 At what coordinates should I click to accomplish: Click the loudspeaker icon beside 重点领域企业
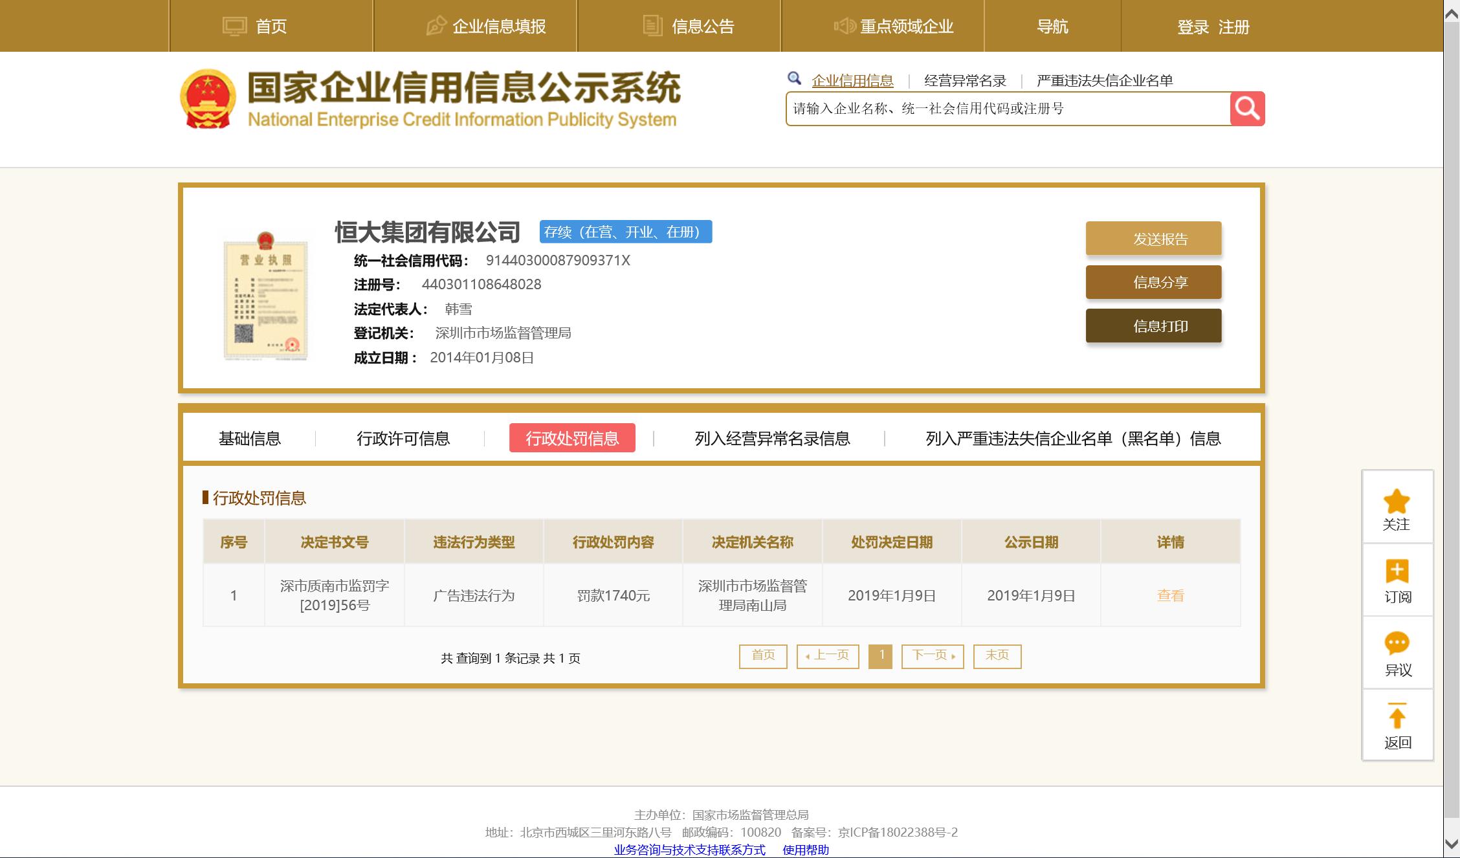845,26
